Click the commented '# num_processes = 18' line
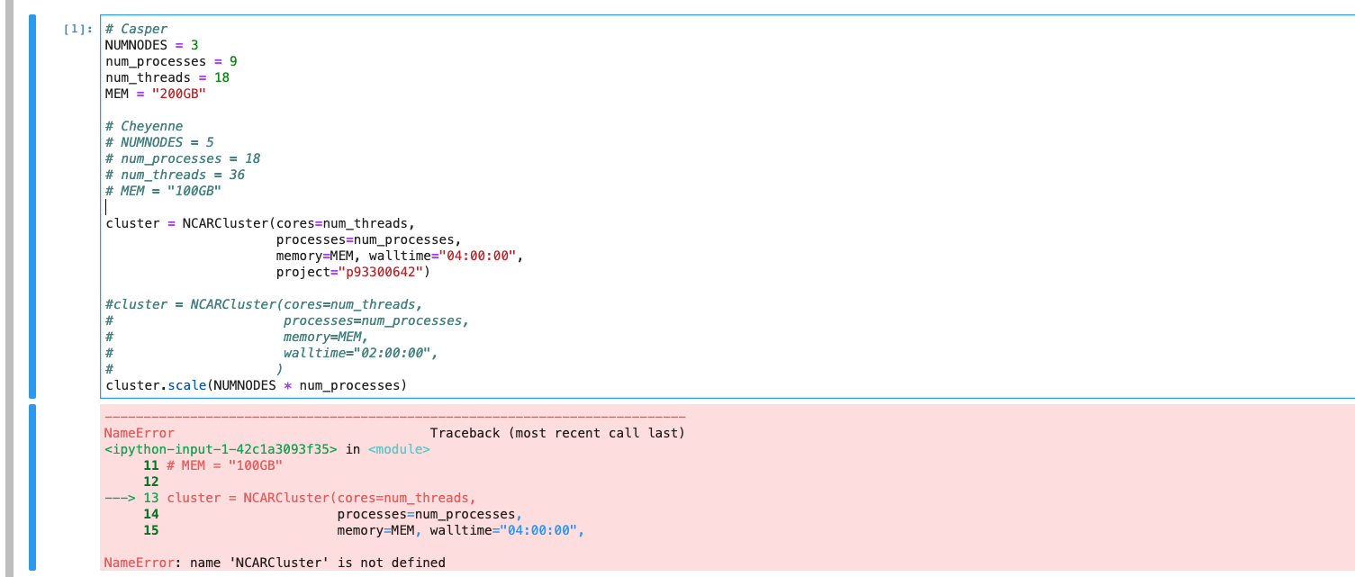Image resolution: width=1355 pixels, height=577 pixels. click(x=183, y=158)
